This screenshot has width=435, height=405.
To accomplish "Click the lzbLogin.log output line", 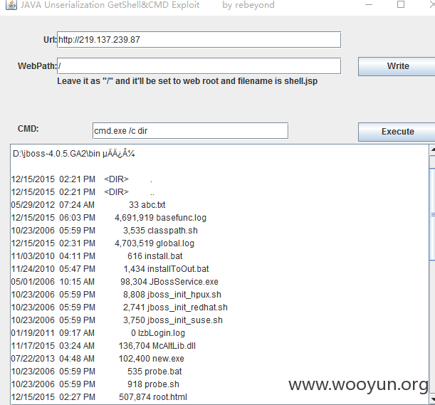I will coord(98,333).
